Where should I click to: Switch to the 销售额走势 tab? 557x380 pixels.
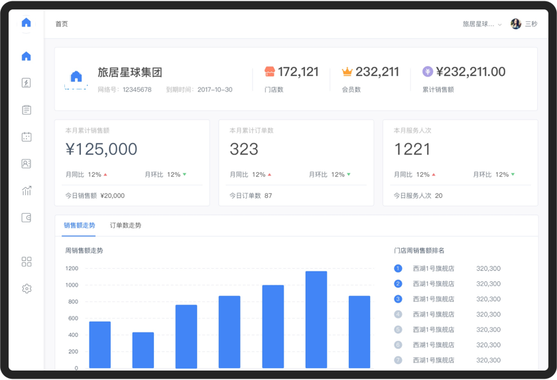tap(79, 225)
